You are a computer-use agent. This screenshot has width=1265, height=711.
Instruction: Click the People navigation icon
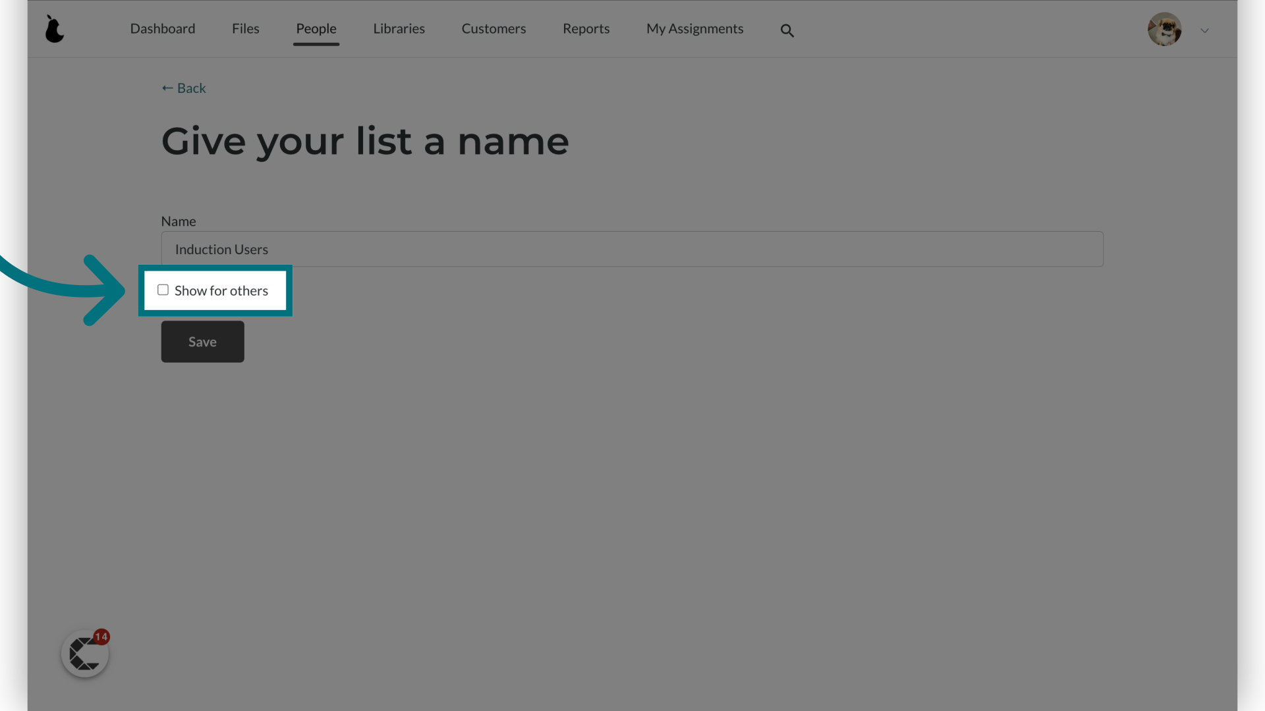point(316,28)
